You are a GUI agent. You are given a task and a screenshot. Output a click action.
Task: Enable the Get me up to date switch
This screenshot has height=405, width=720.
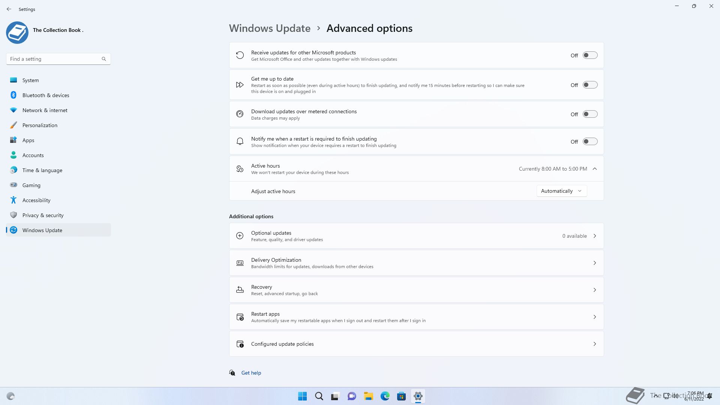point(590,85)
